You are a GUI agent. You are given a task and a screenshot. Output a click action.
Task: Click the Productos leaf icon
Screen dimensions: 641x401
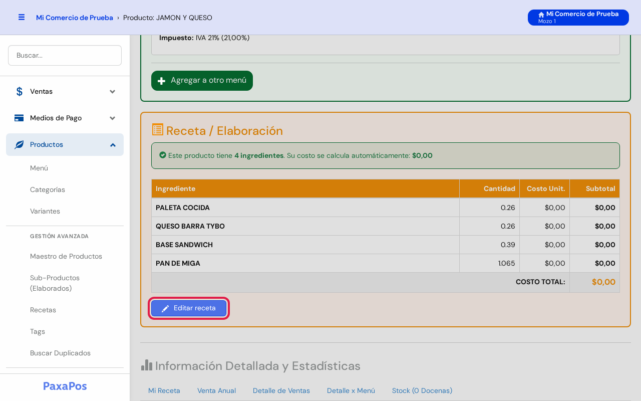click(x=19, y=144)
